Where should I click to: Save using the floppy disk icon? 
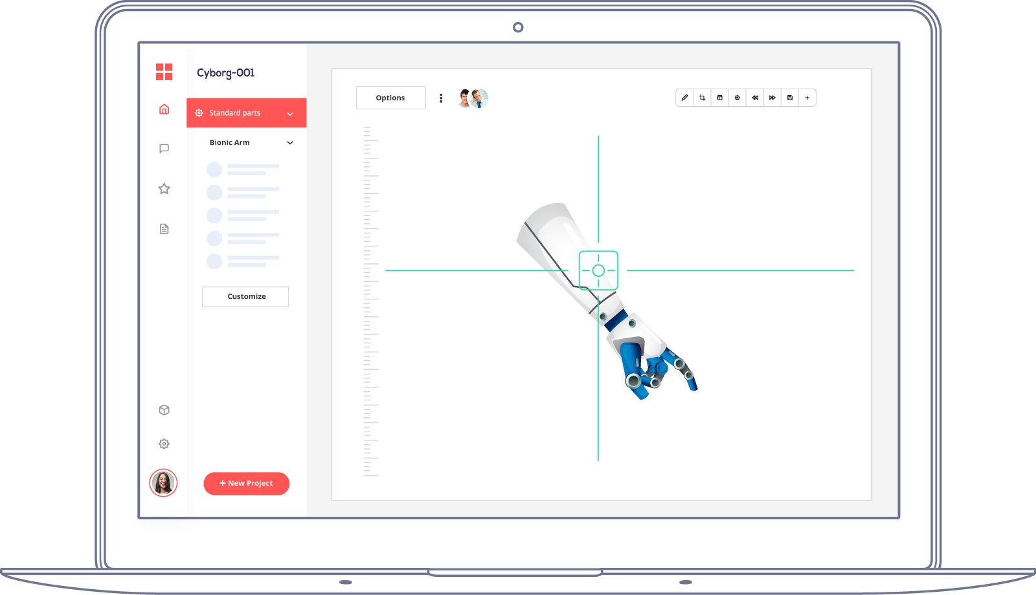790,98
